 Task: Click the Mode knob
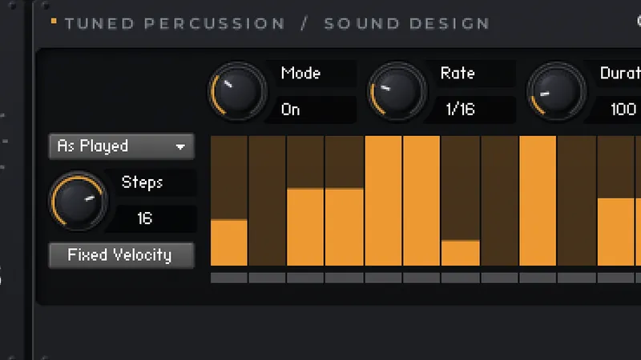coord(237,91)
